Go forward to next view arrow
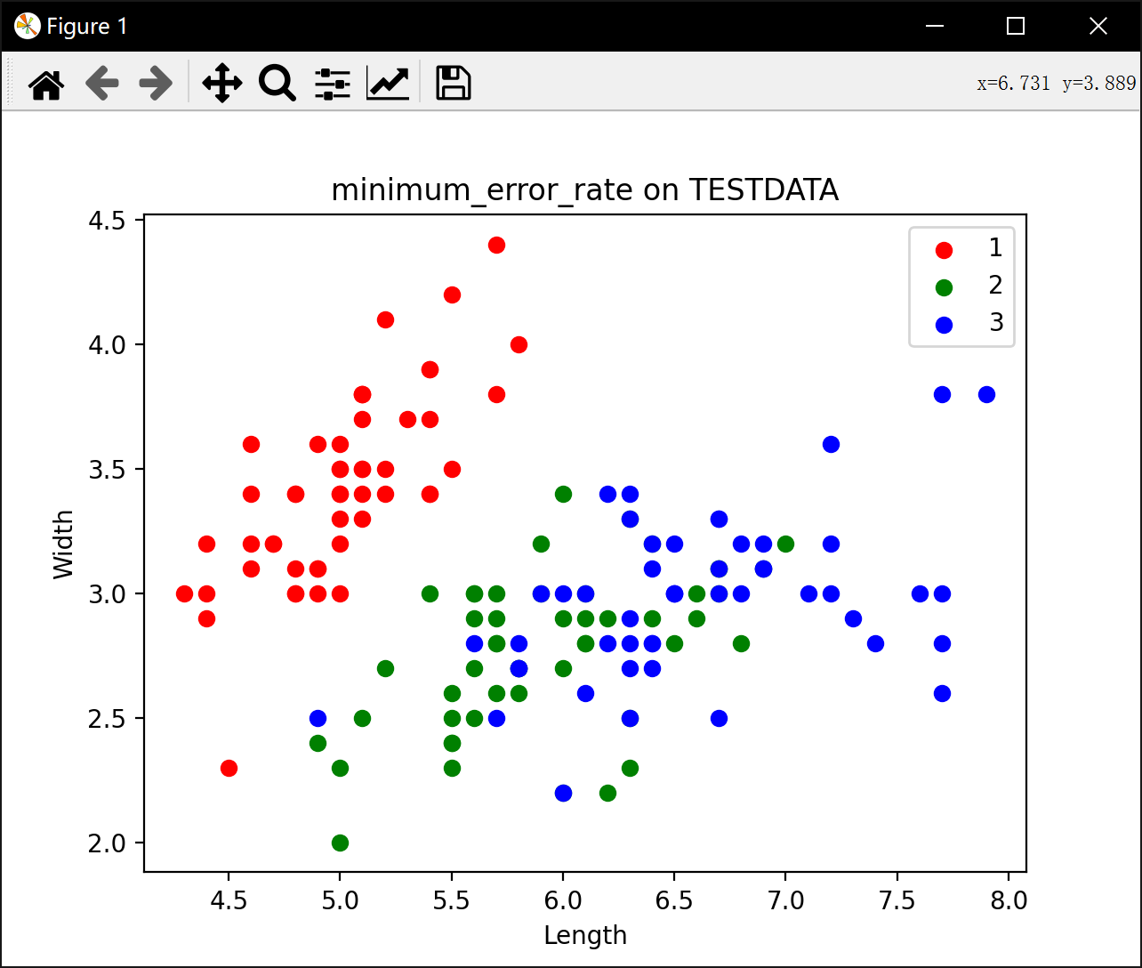Viewport: 1142px width, 968px height. 157,84
